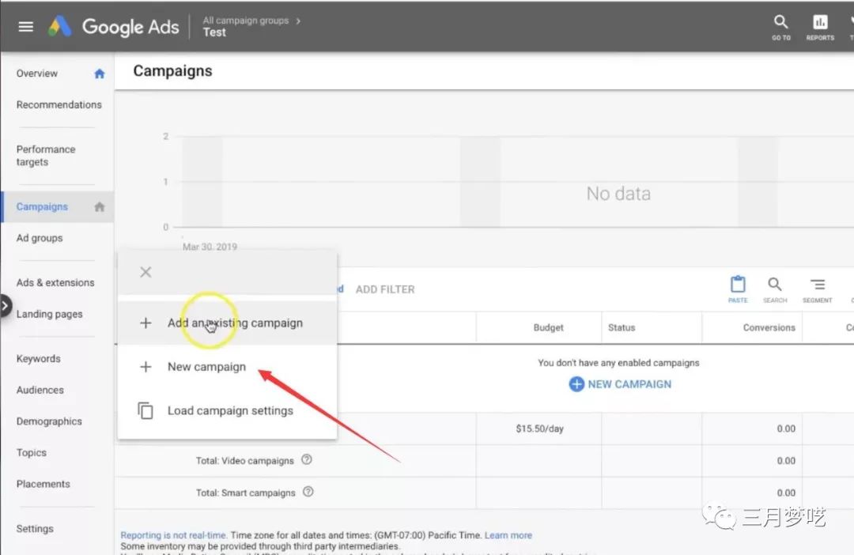854x555 pixels.
Task: Select New campaign from popup menu
Action: pyautogui.click(x=206, y=367)
